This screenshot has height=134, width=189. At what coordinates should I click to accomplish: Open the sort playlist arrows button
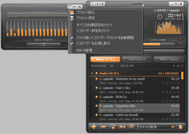pyautogui.click(x=123, y=127)
